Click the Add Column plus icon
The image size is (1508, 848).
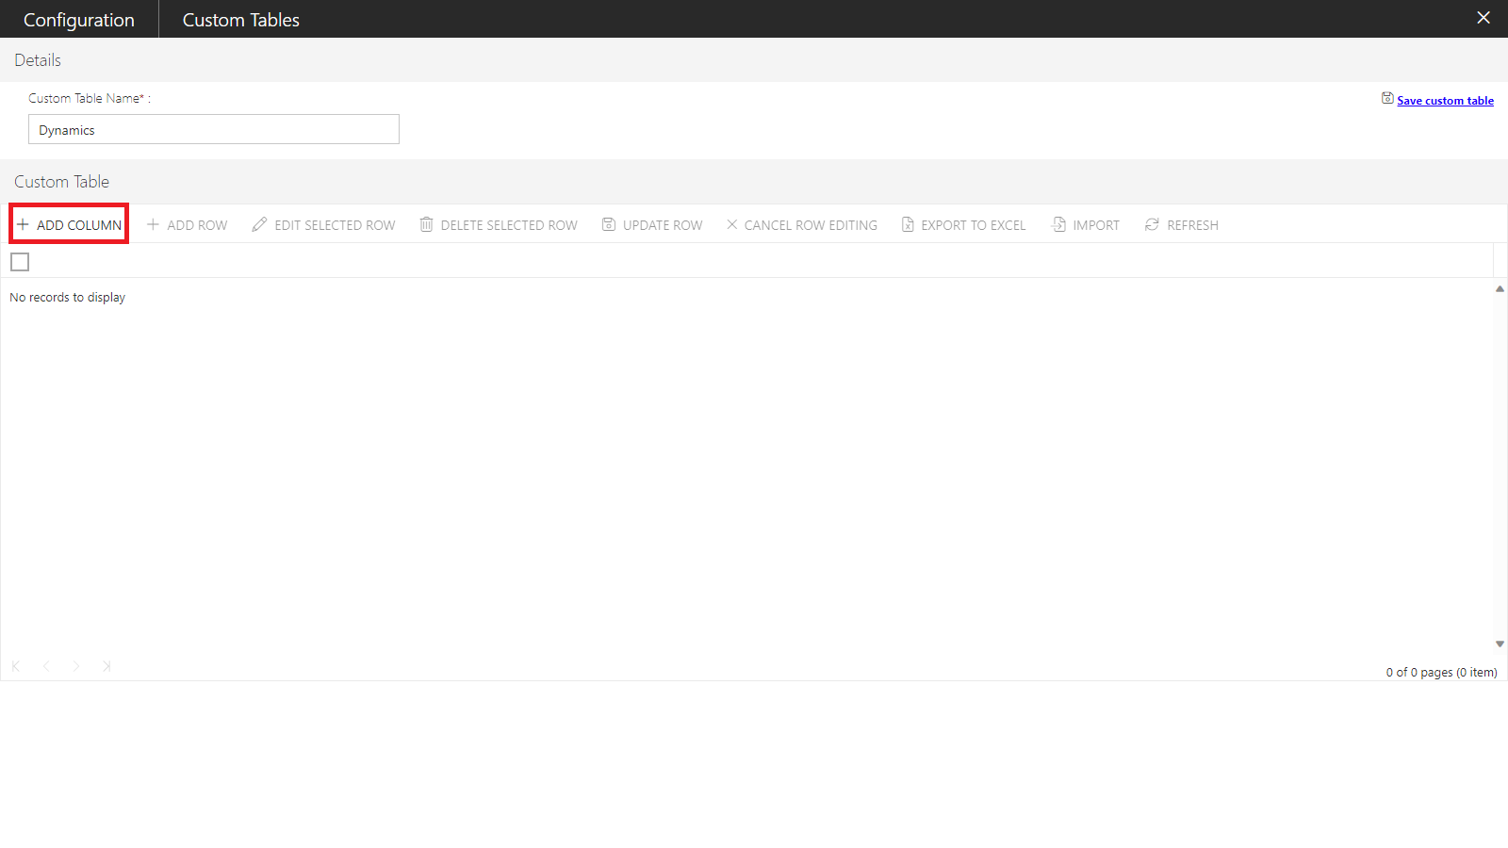[x=23, y=224]
